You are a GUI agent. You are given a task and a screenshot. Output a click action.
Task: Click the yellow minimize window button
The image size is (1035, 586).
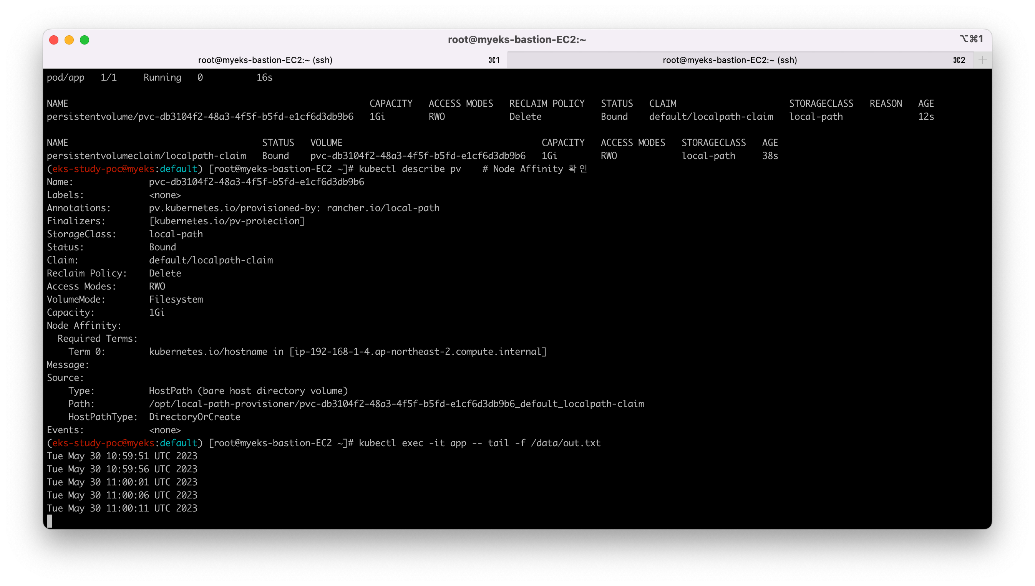tap(69, 40)
